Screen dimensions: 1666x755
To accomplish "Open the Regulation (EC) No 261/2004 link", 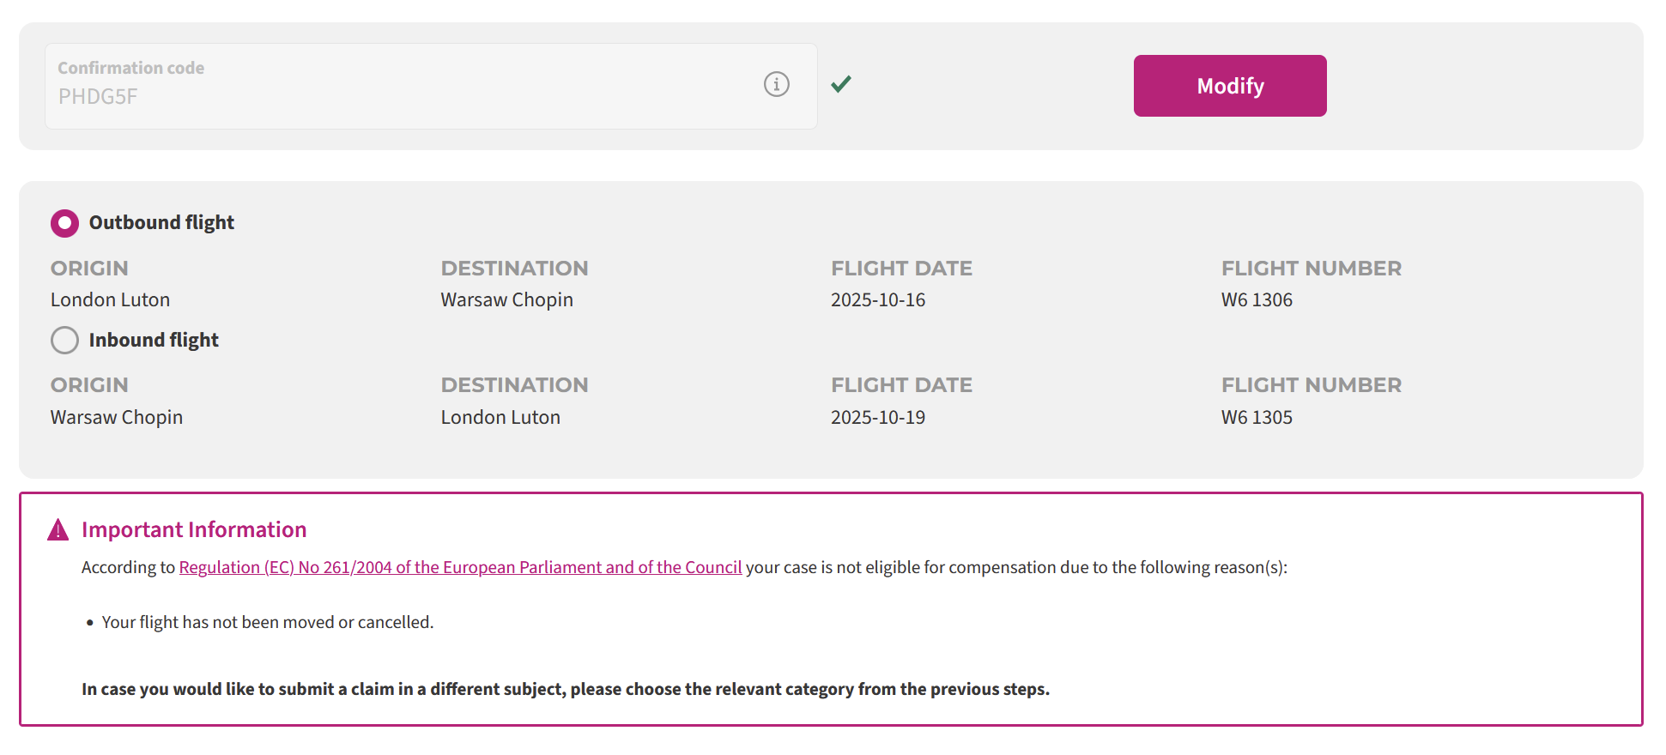I will coord(460,568).
